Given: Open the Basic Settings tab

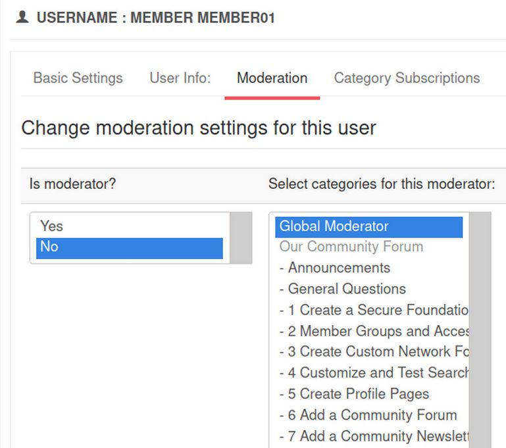Looking at the screenshot, I should pos(78,78).
